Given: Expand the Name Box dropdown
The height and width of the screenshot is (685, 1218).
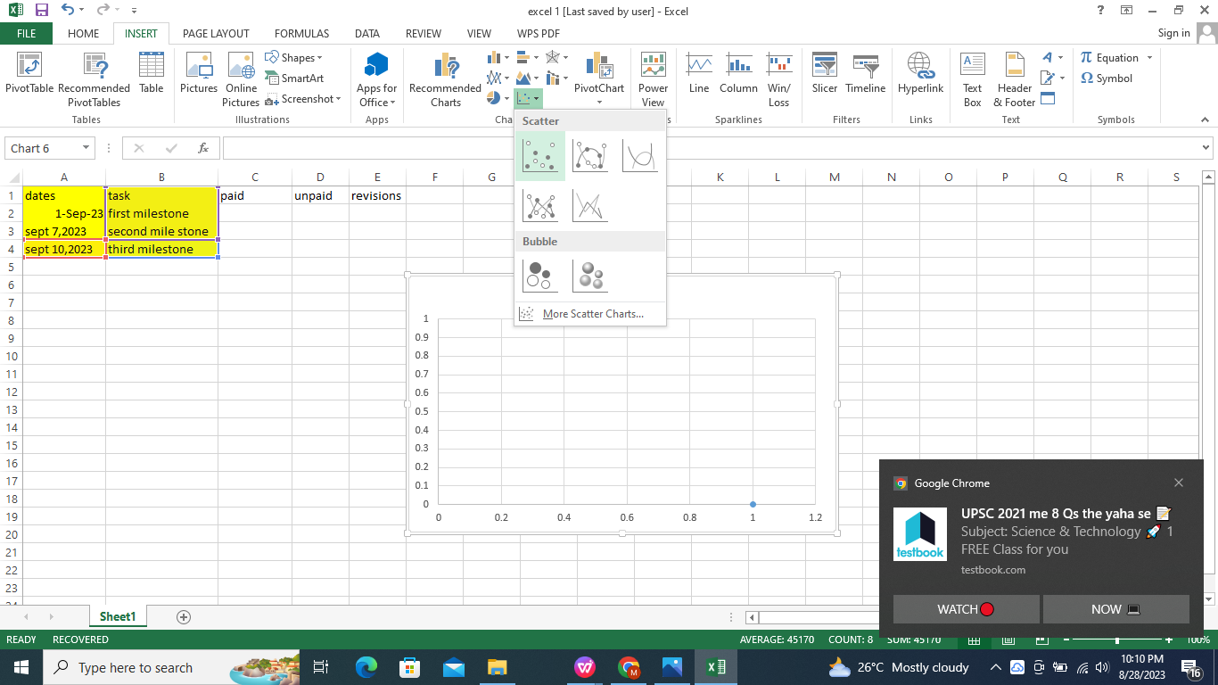Looking at the screenshot, I should (x=86, y=148).
